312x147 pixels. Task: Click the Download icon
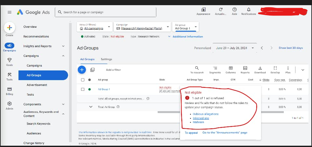click(260, 68)
